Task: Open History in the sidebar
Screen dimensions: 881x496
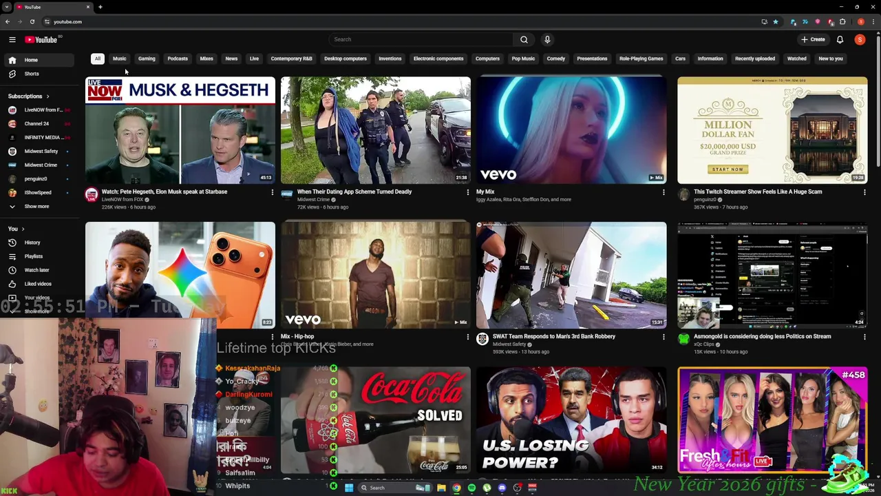Action: pos(38,242)
